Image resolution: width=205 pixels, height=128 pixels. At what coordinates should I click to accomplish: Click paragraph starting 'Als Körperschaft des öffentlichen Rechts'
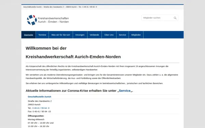97,68
